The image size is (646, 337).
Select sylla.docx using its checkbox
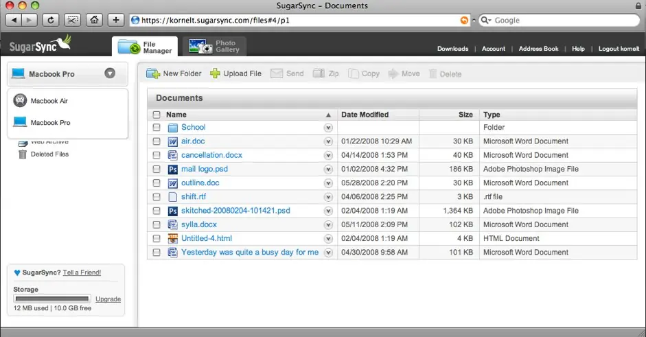tap(157, 224)
